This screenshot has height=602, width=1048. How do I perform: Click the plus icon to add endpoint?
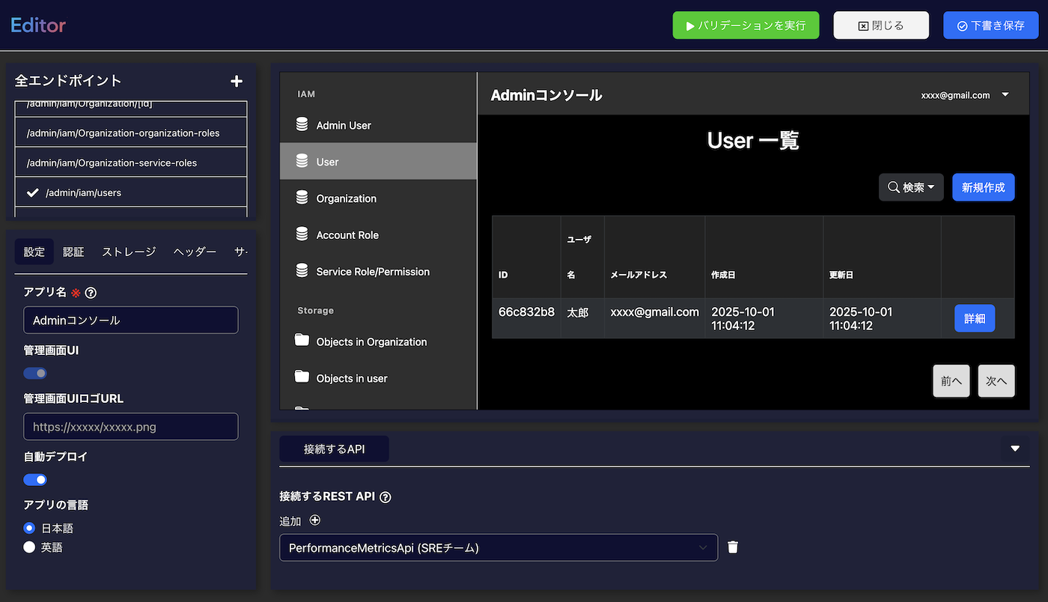(x=237, y=82)
